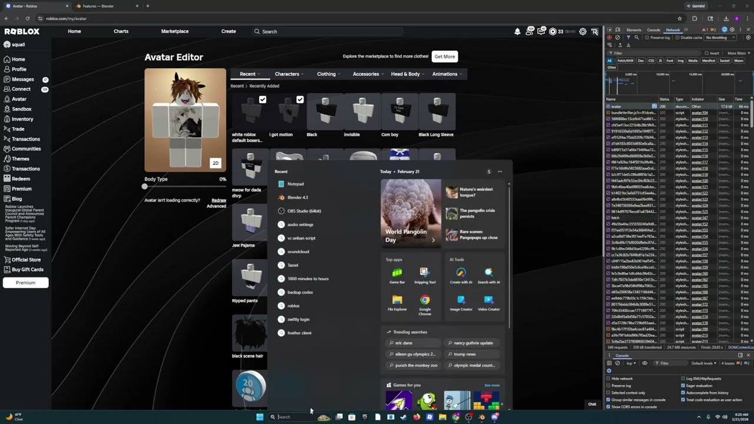Clear the console icon

point(617,363)
